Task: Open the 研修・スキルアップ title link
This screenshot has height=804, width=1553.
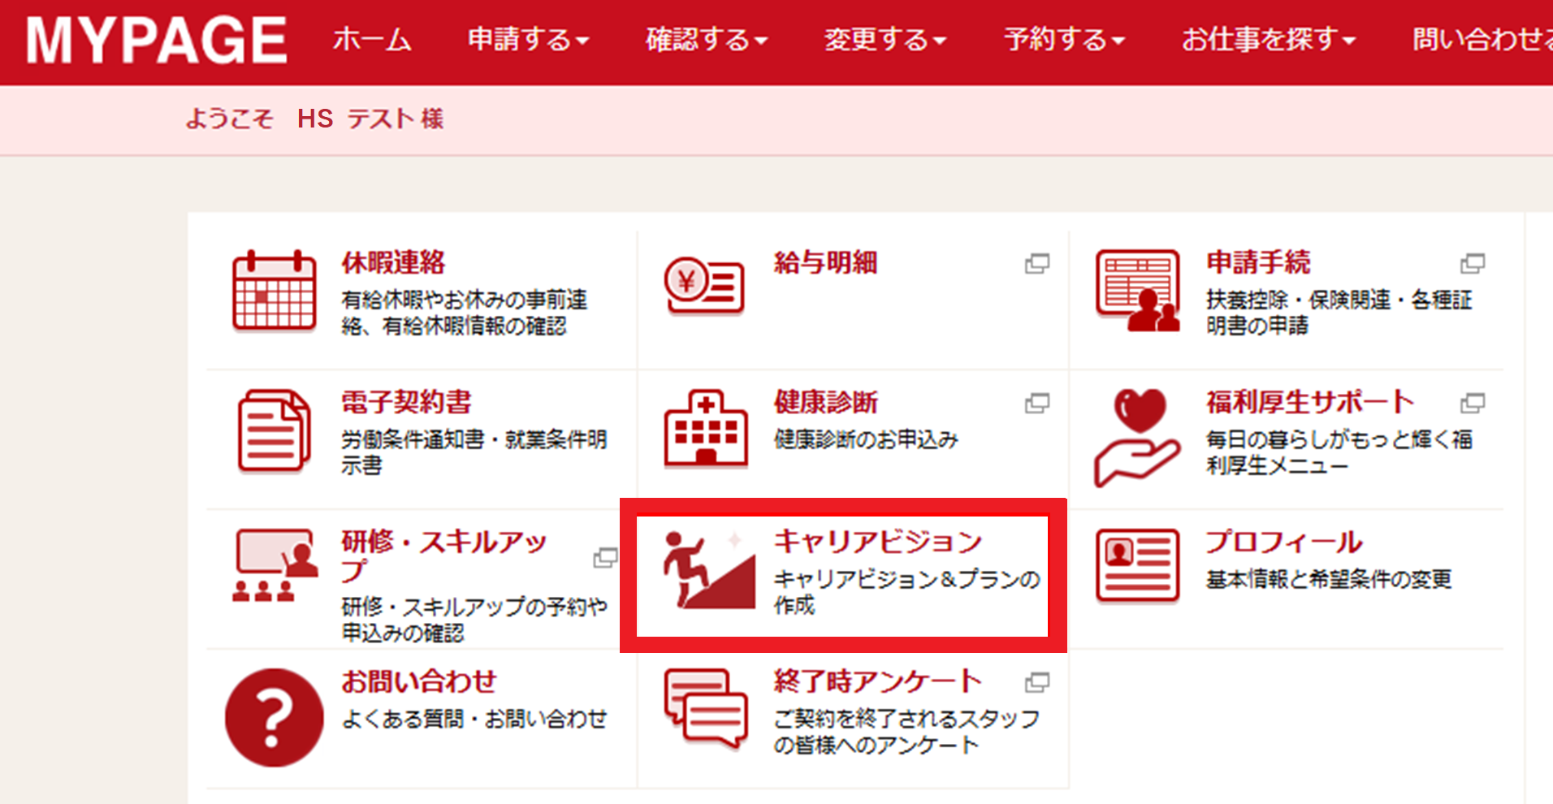Action: (x=444, y=556)
